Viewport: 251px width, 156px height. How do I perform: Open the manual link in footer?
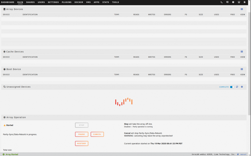(243, 154)
